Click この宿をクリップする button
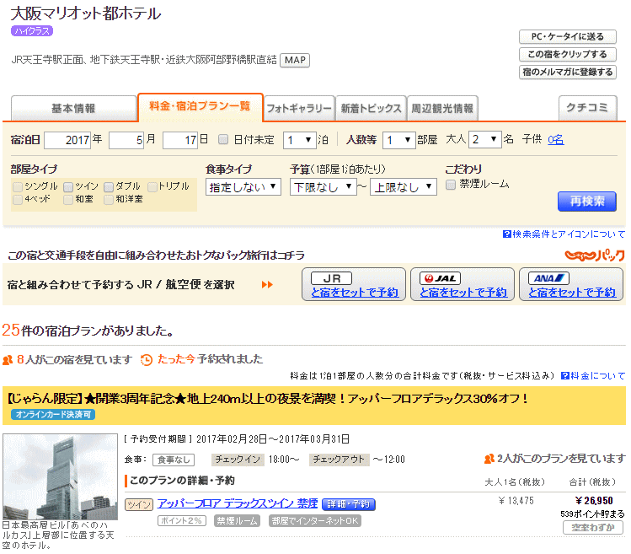The width and height of the screenshot is (631, 554). coord(568,55)
